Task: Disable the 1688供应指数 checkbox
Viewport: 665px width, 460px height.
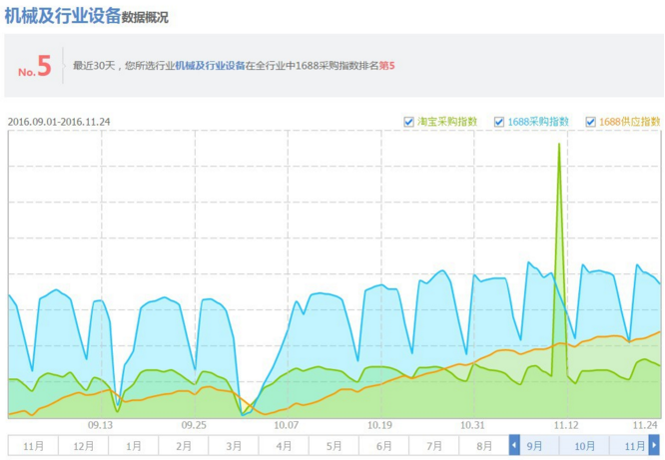Action: tap(590, 122)
